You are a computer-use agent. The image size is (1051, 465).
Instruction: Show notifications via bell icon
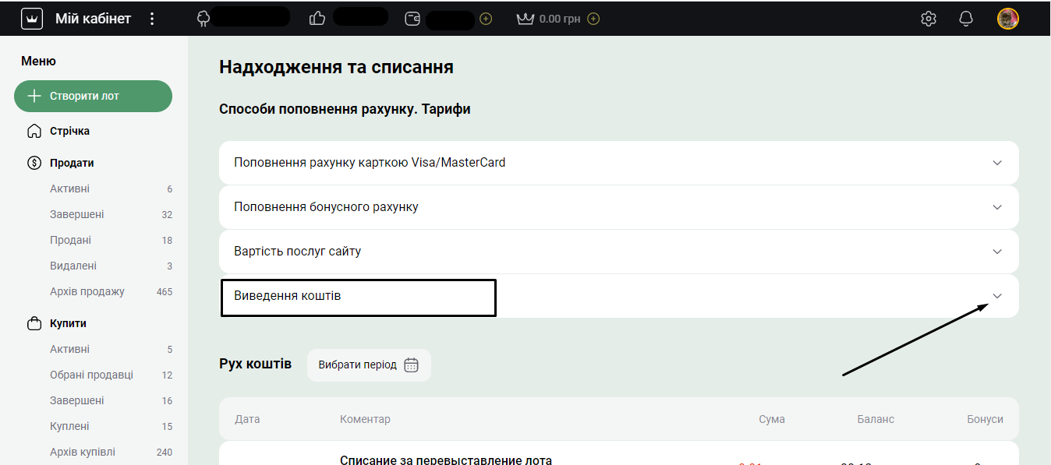pyautogui.click(x=966, y=19)
